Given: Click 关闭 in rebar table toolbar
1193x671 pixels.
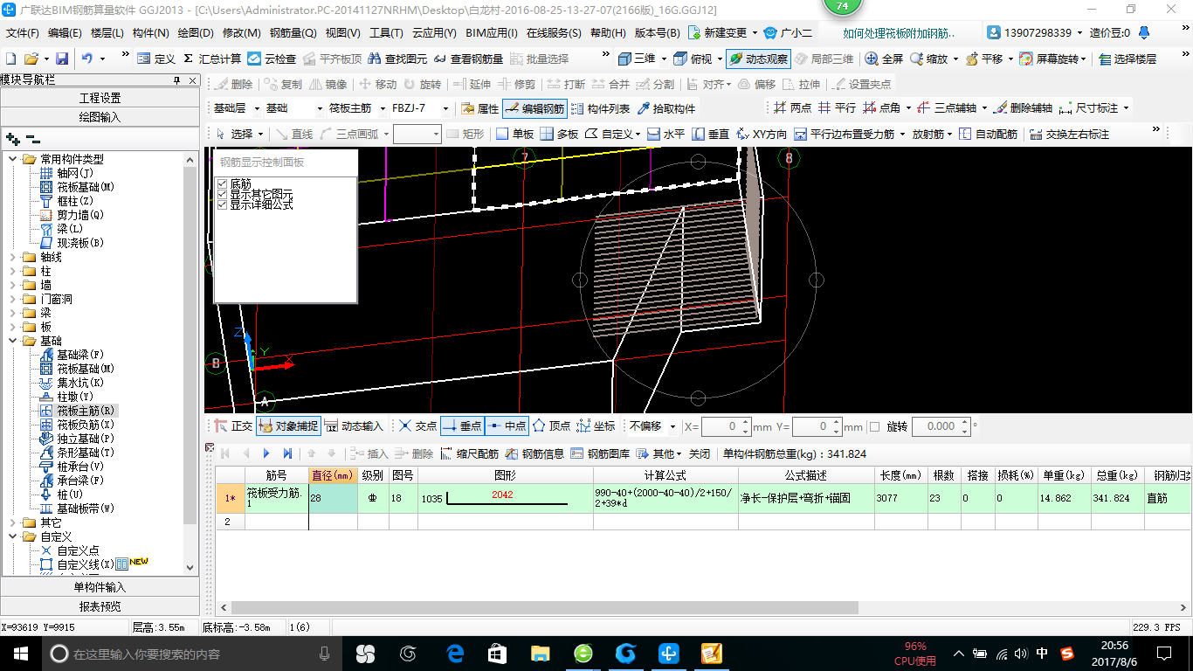Looking at the screenshot, I should coord(700,453).
